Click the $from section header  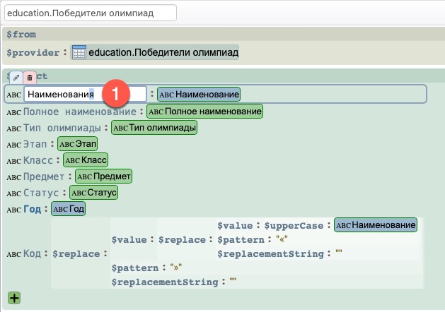click(21, 34)
